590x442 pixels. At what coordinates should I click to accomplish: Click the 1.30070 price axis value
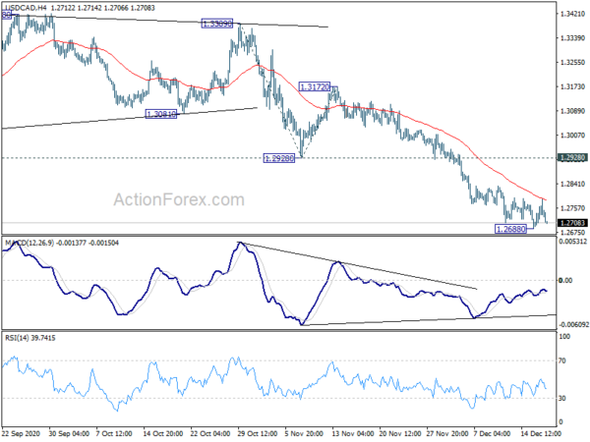pyautogui.click(x=572, y=135)
